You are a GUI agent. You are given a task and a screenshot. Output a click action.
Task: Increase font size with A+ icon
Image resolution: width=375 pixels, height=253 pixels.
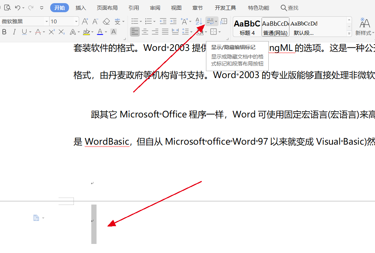pyautogui.click(x=85, y=21)
